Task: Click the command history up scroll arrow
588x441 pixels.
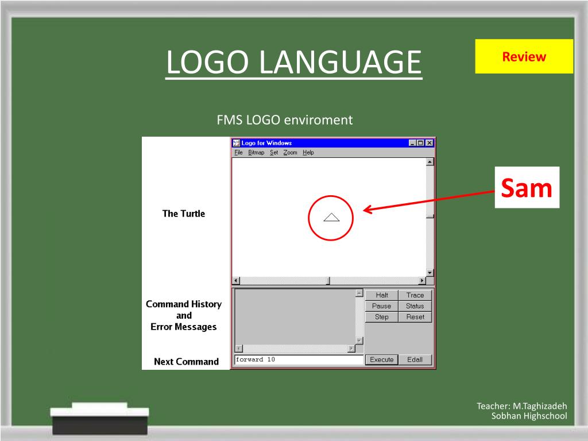Action: (359, 293)
